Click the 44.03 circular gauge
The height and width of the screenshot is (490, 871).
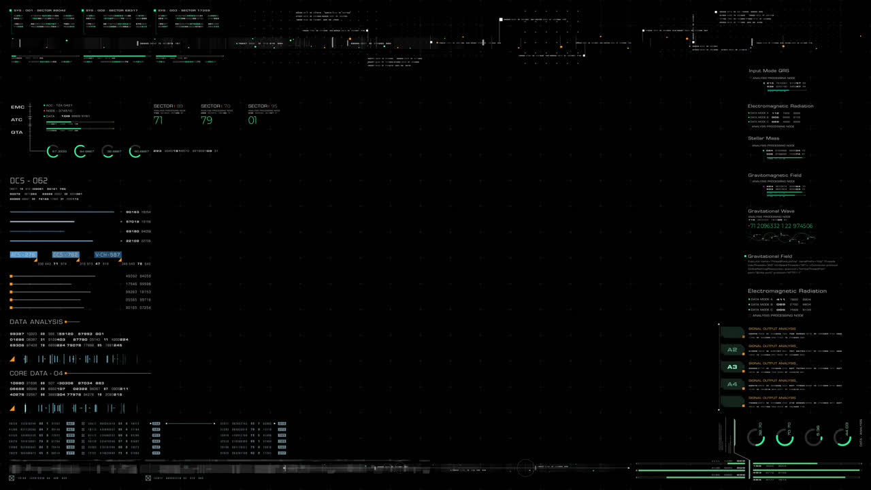(x=842, y=438)
